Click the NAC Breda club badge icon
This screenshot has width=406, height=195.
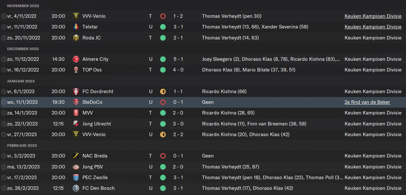tap(76, 156)
